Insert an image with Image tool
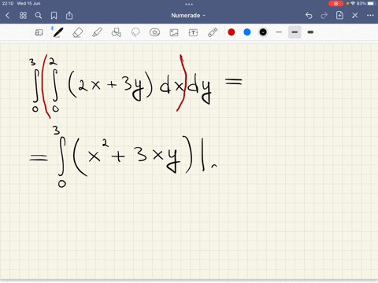This screenshot has width=378, height=283. [174, 32]
